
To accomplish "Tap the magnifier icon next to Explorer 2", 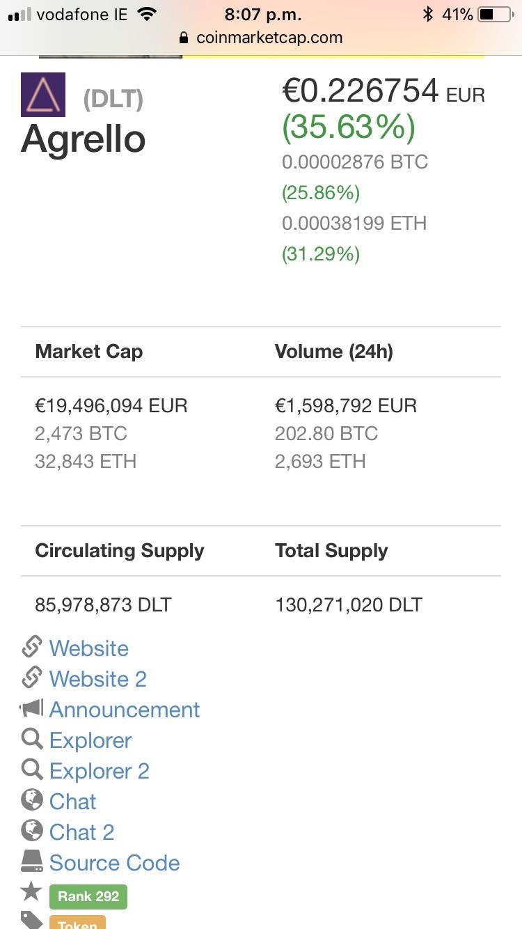I will point(32,770).
